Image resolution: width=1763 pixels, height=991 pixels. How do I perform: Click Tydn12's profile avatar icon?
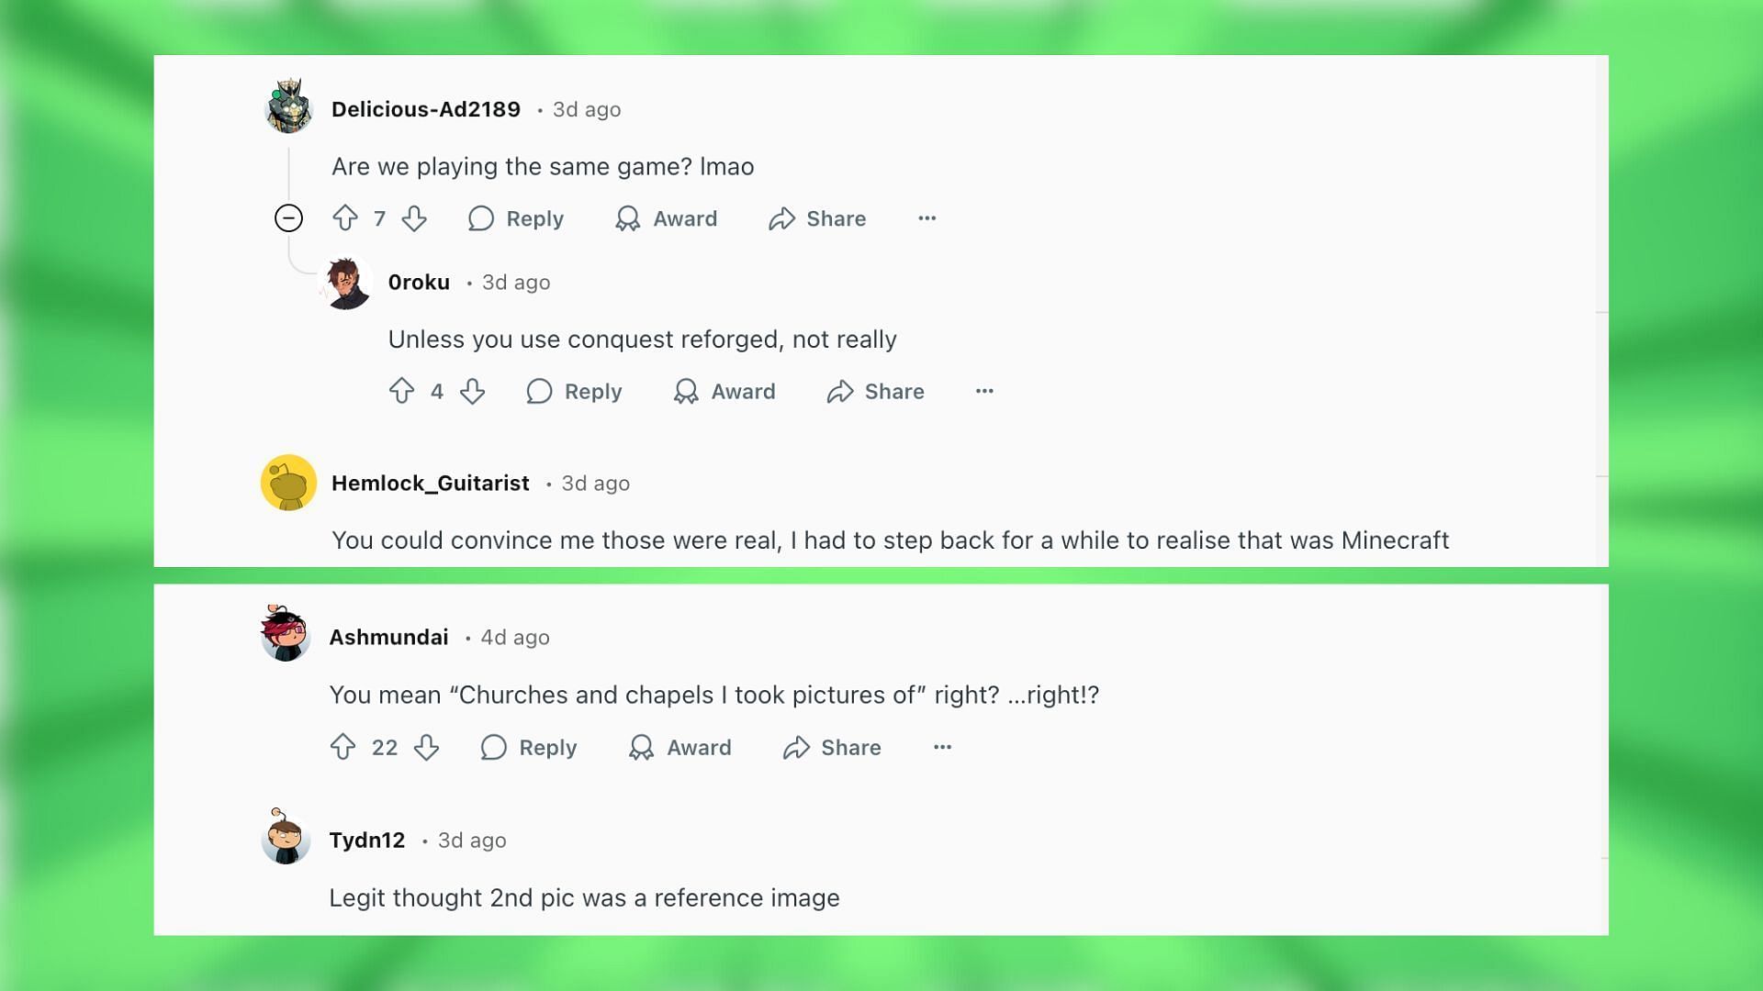[285, 839]
